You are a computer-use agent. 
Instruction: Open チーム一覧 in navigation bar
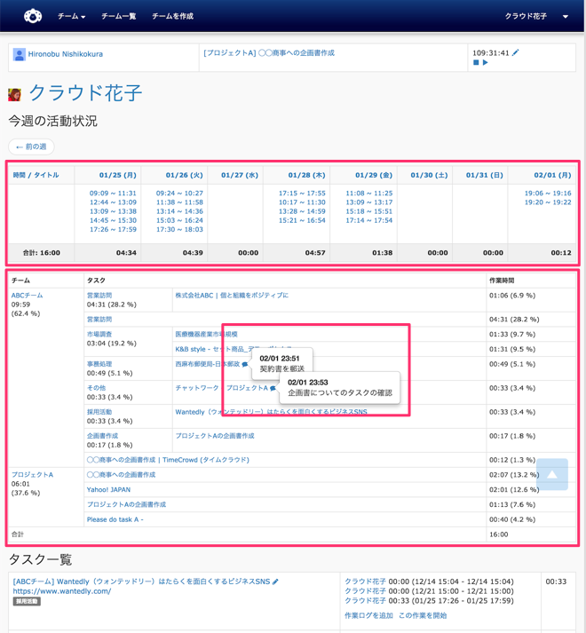118,16
